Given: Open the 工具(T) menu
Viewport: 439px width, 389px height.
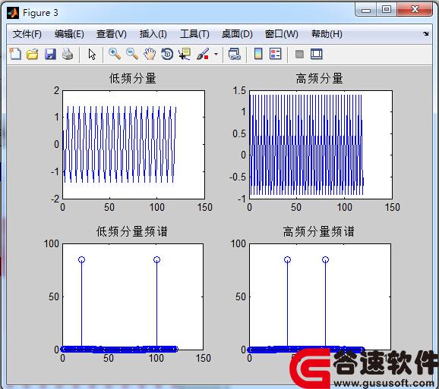Looking at the screenshot, I should coord(194,34).
